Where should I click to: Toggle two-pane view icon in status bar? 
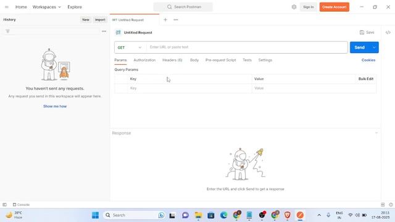383,205
